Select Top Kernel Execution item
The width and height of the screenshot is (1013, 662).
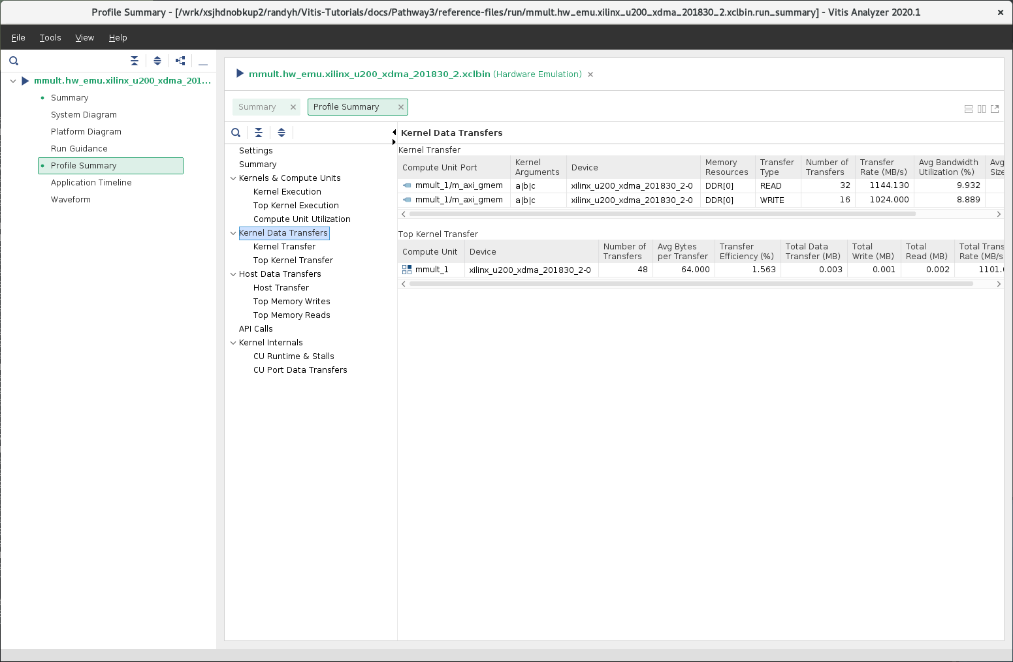point(296,206)
